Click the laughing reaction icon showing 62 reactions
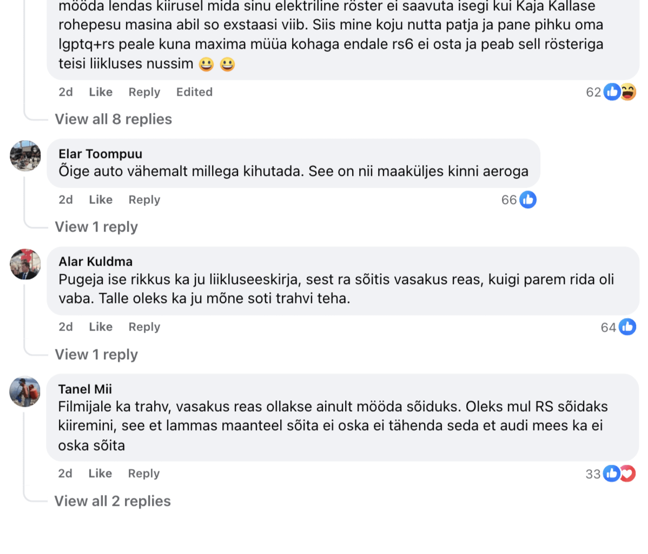 pos(627,92)
